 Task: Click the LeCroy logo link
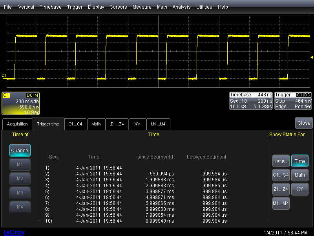(14, 232)
